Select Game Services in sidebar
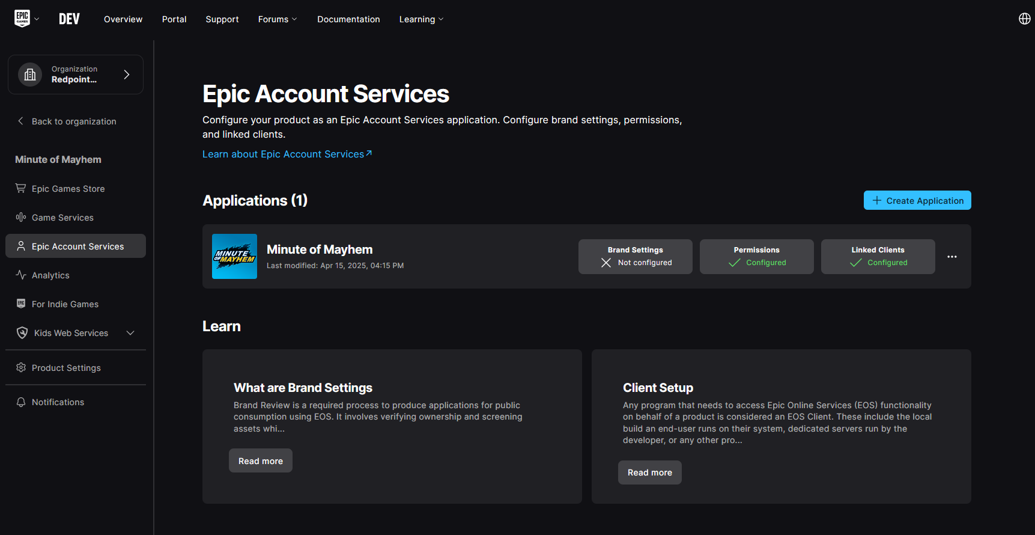1035x535 pixels. 76,218
